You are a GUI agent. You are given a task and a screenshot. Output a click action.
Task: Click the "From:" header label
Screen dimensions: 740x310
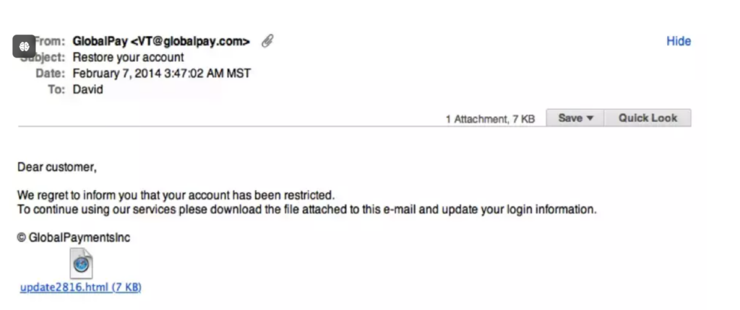(49, 42)
